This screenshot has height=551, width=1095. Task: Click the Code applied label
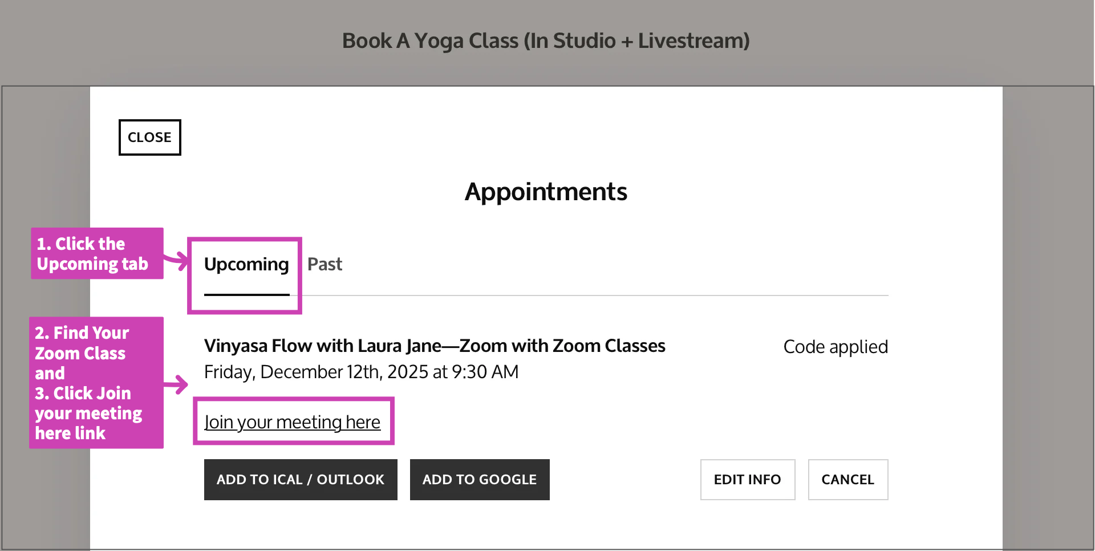835,347
